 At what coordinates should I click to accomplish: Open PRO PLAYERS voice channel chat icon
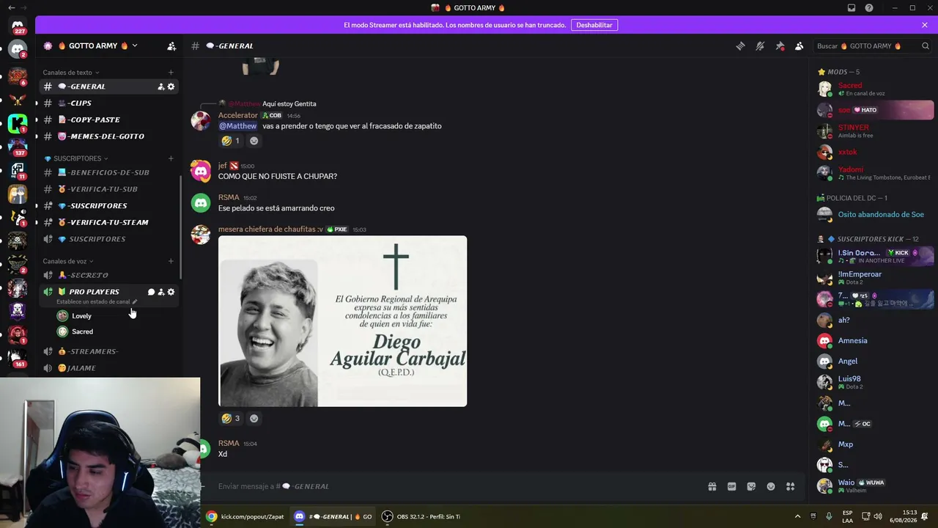point(151,292)
